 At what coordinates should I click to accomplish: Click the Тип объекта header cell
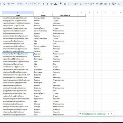tap(65, 15)
